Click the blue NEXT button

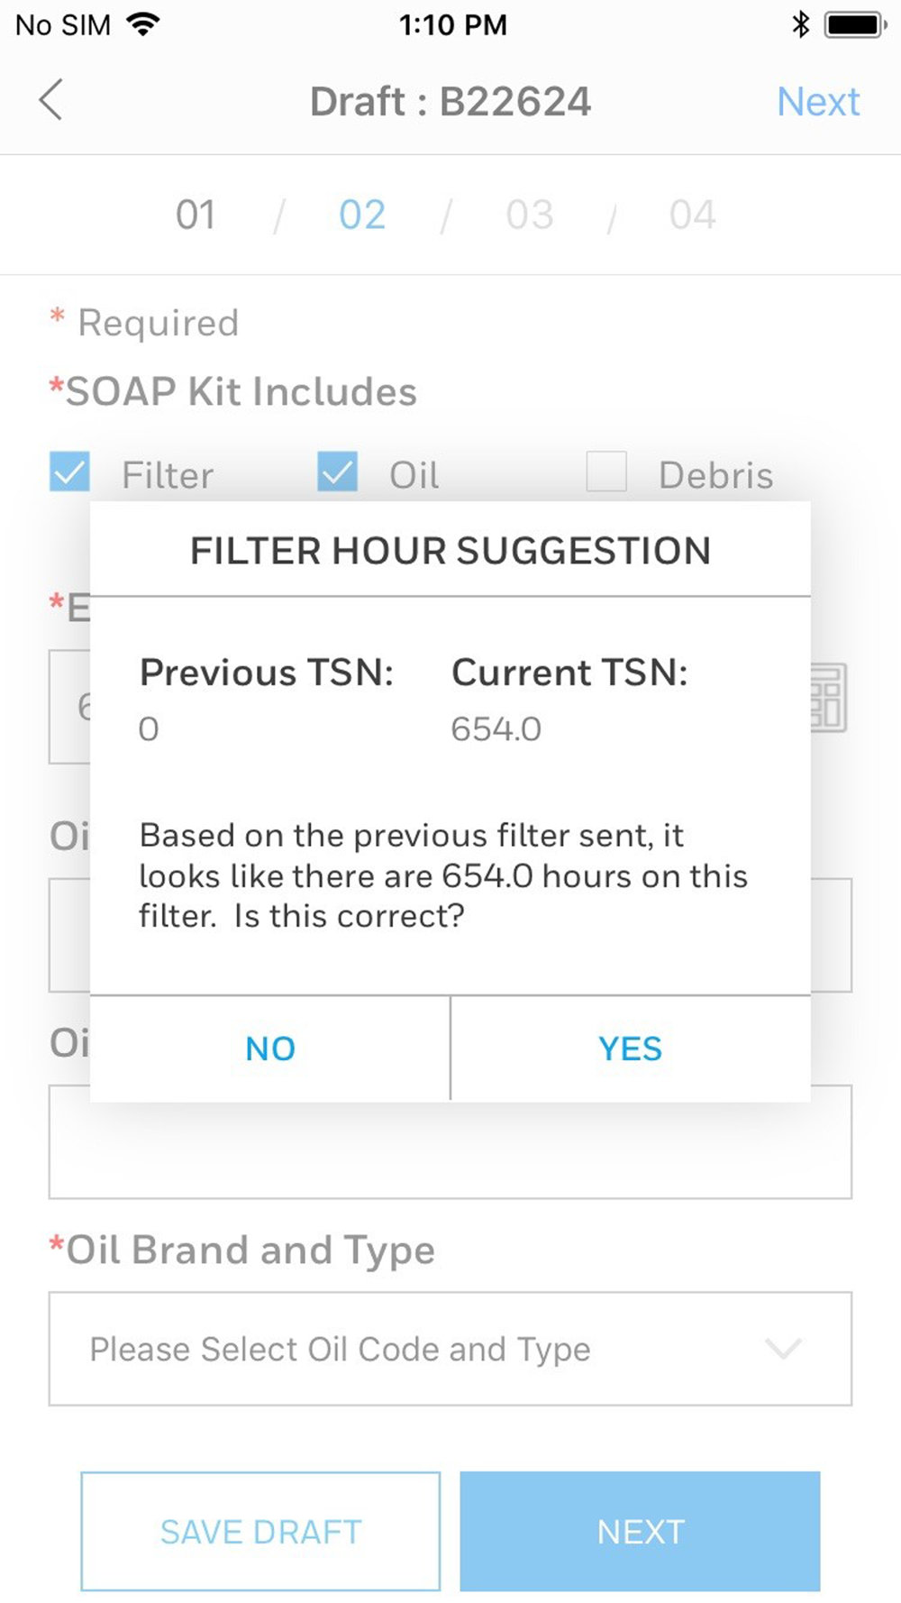coord(641,1532)
